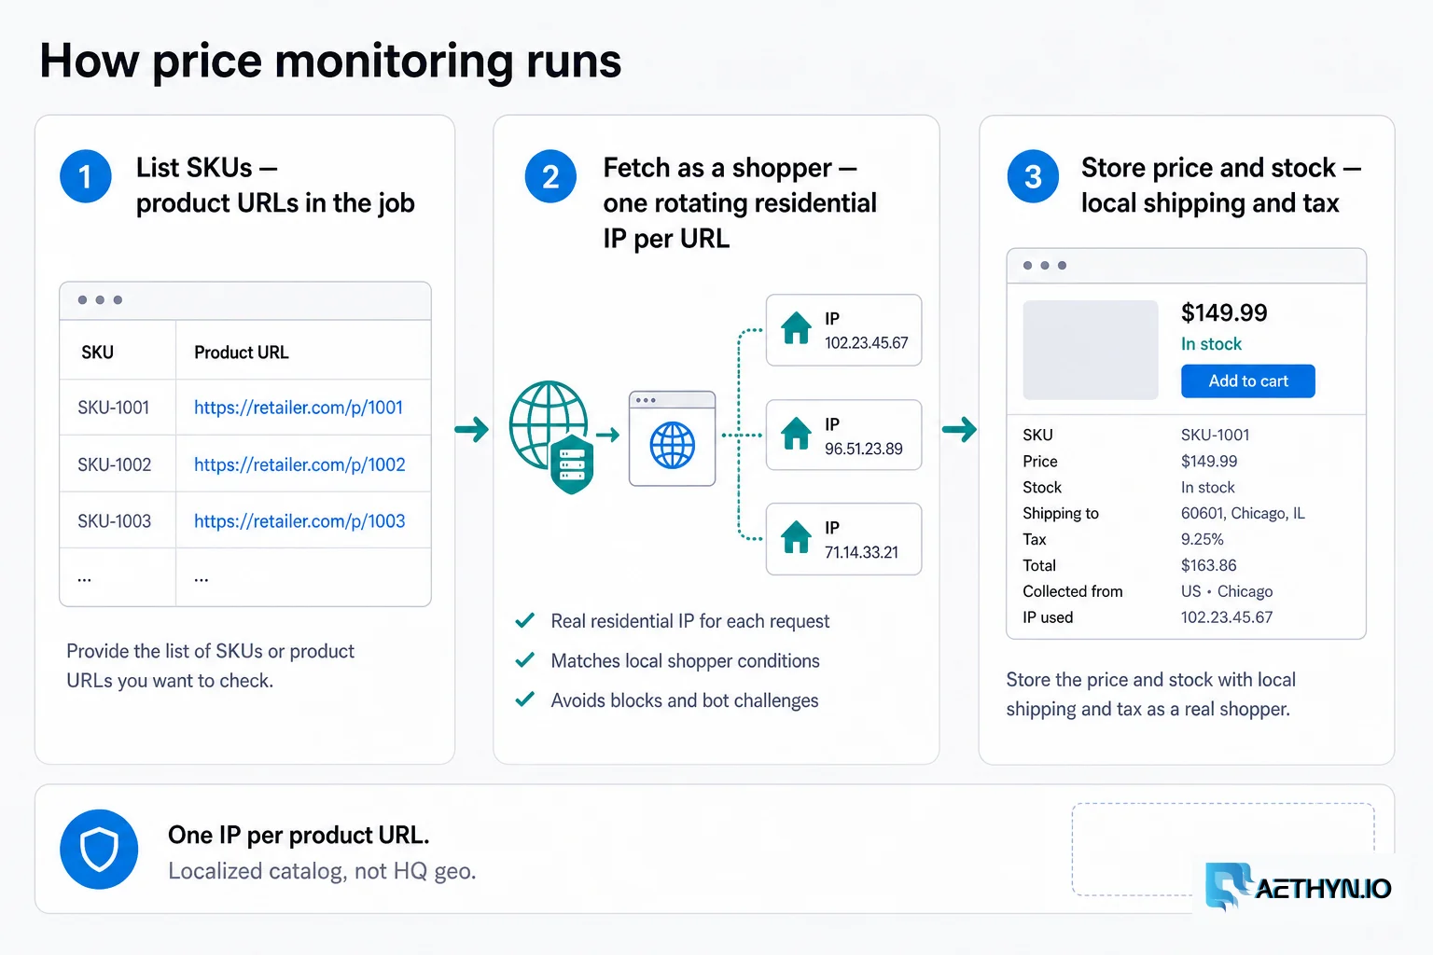This screenshot has width=1433, height=955.
Task: Click 'Fetch as a shopper' step heading
Action: [740, 202]
